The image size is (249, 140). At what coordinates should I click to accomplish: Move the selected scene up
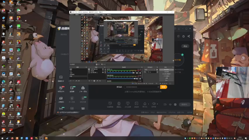(x=76, y=81)
